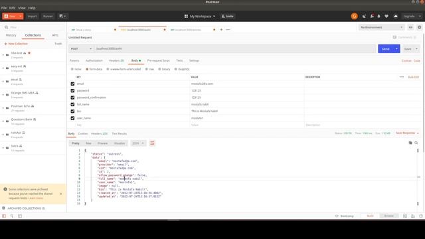Click two-pane layout icon in status bar

click(405, 216)
